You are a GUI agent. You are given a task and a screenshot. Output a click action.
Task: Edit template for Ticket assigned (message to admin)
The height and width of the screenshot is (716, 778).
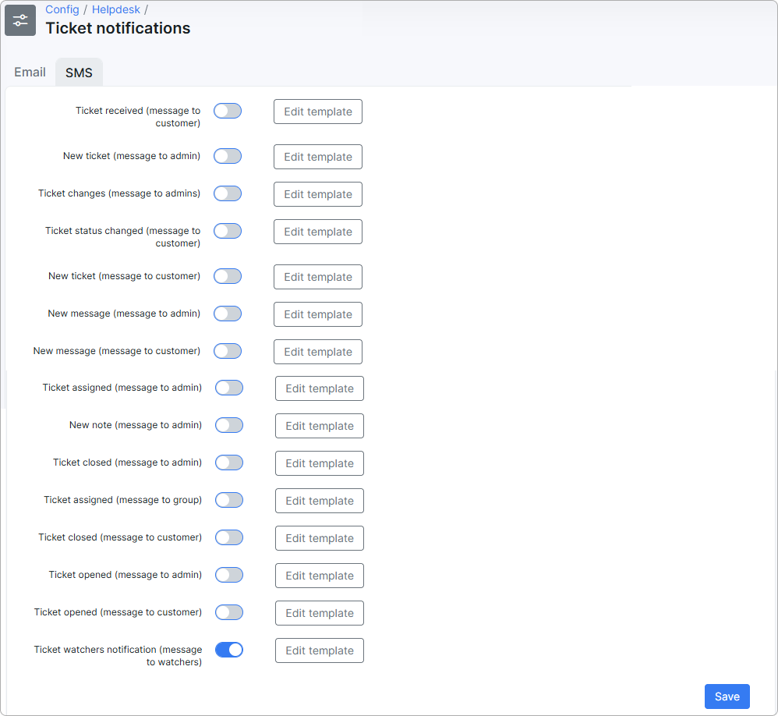click(x=320, y=388)
